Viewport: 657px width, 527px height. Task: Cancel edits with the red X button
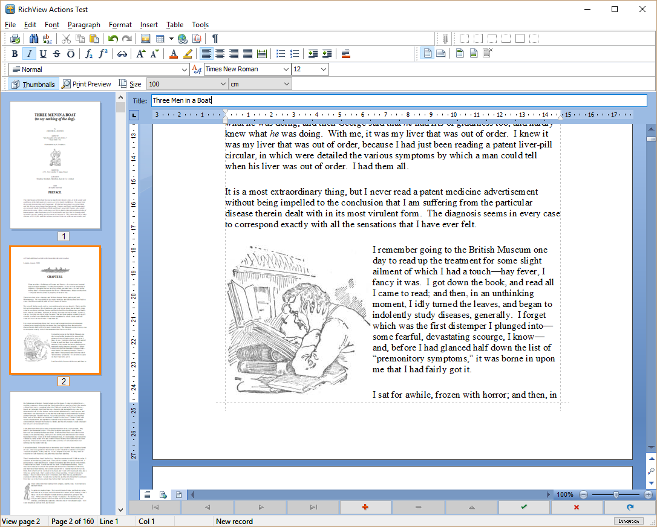pyautogui.click(x=577, y=507)
